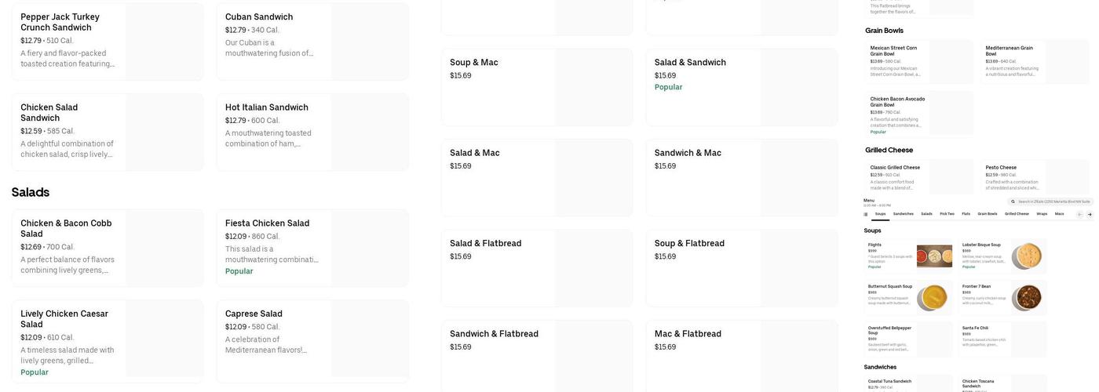The width and height of the screenshot is (1099, 392).
Task: Jump to the Grilled Cheese tab
Action: pyautogui.click(x=1017, y=214)
